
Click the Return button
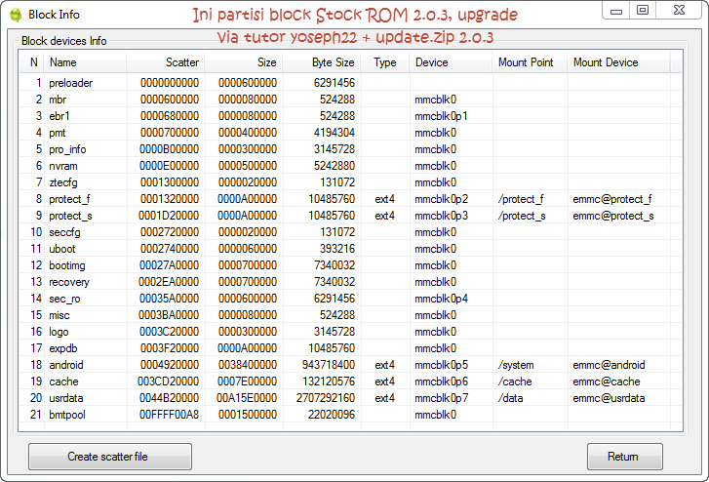click(625, 457)
